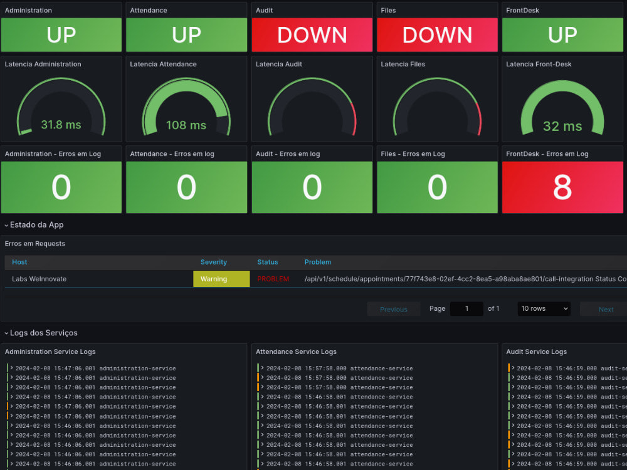Expand the topmost Administration Service Logs entry
627x470 pixels.
click(x=11, y=368)
